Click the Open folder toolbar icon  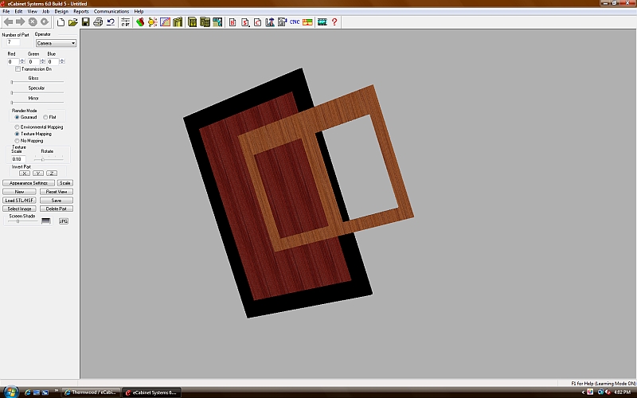(72, 22)
